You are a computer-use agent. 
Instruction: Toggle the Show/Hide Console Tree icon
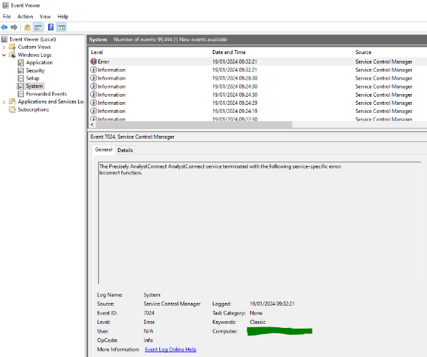point(38,27)
